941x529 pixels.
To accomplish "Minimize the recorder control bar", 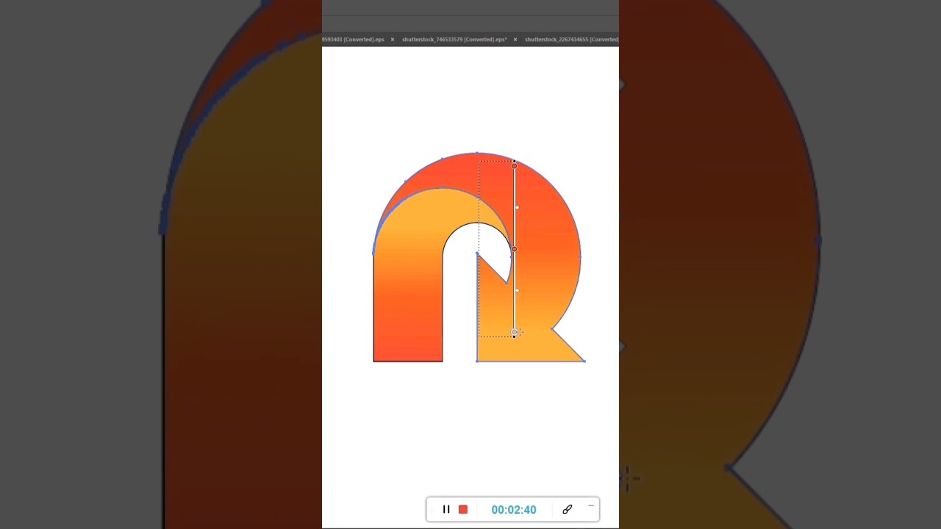I will pos(590,505).
